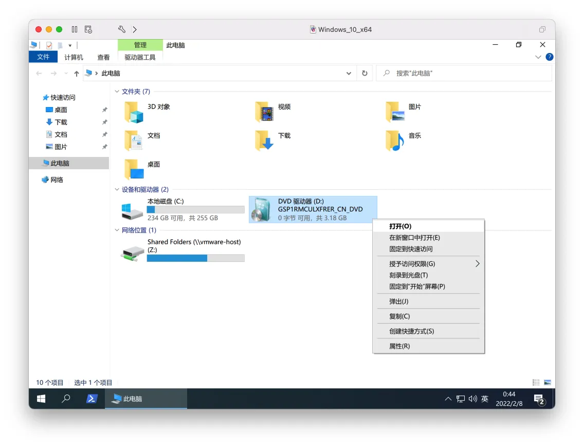
Task: Open the recent locations dropdown arrow
Action: pyautogui.click(x=66, y=74)
